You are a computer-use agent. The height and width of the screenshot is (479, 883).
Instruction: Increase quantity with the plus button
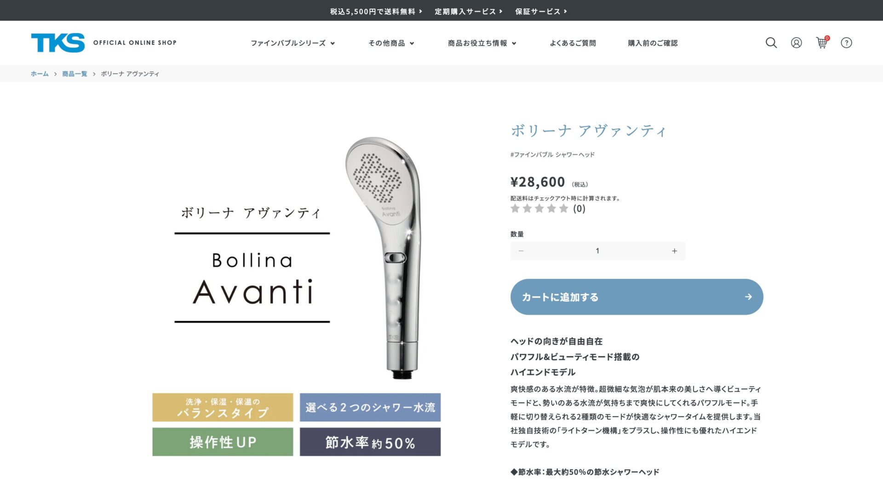(674, 251)
